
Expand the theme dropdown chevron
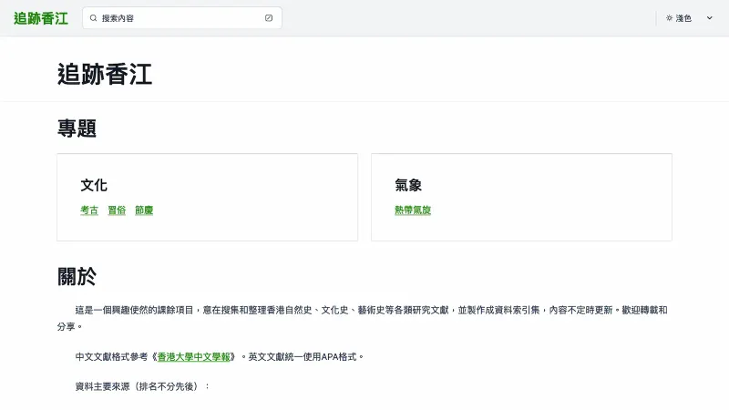point(710,18)
